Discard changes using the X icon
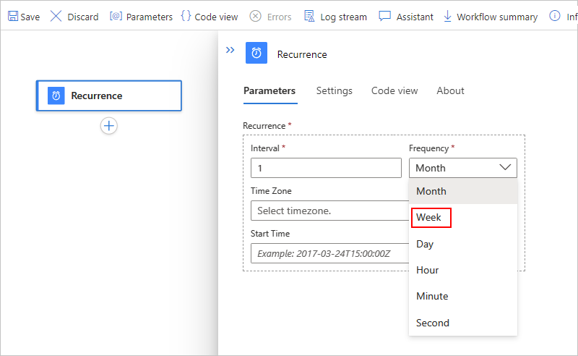Viewport: 578px width, 356px height. pos(56,16)
